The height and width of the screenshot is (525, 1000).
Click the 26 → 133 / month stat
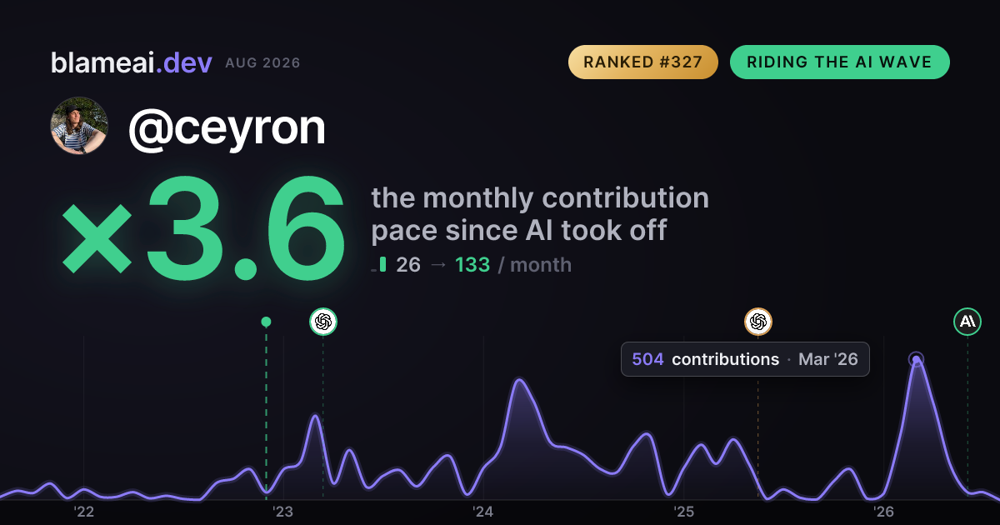(483, 265)
